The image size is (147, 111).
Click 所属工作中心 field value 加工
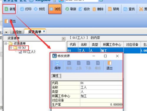101,96
